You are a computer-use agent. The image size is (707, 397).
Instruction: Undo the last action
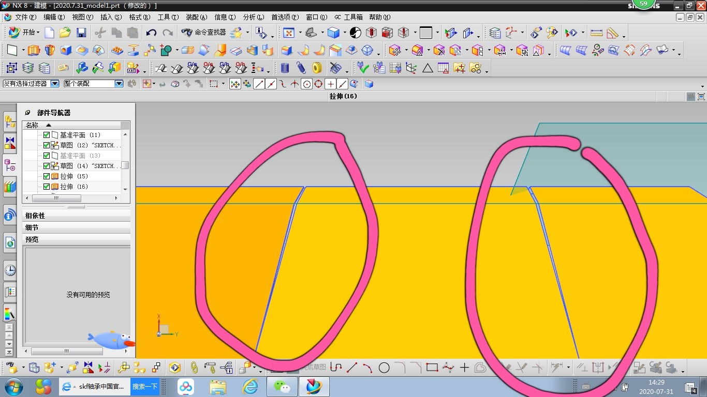(151, 33)
